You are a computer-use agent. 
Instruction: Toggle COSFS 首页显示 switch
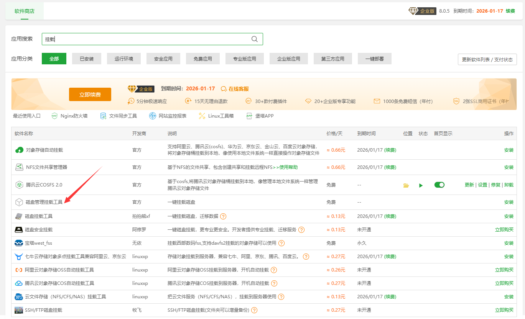coord(439,185)
